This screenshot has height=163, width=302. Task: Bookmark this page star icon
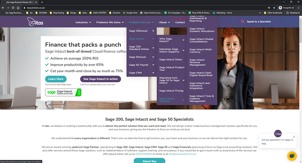[x=274, y=8]
